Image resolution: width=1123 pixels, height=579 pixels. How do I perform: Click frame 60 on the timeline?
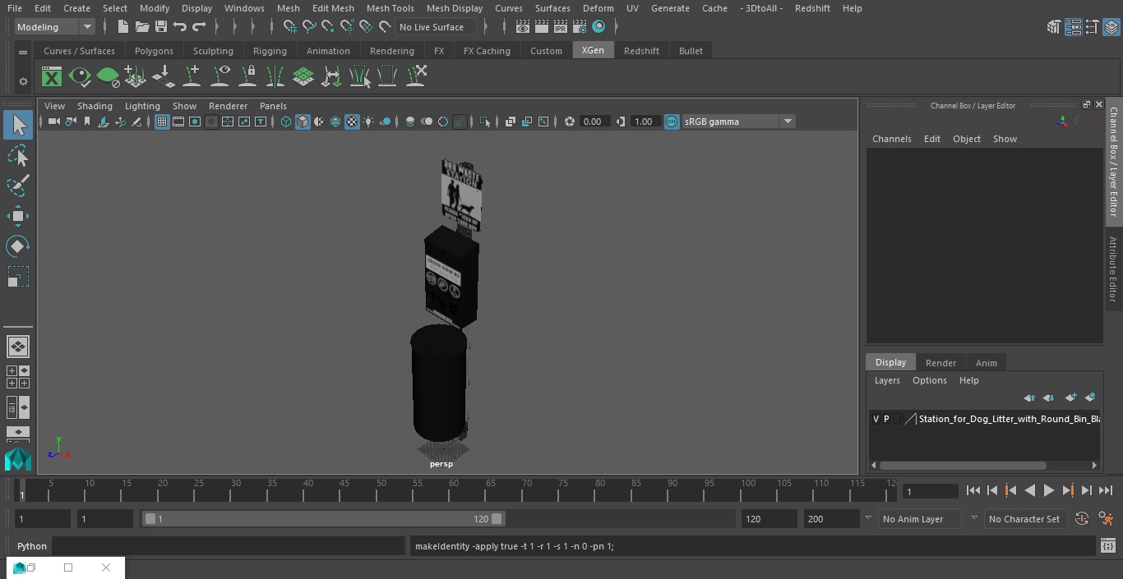tap(454, 490)
